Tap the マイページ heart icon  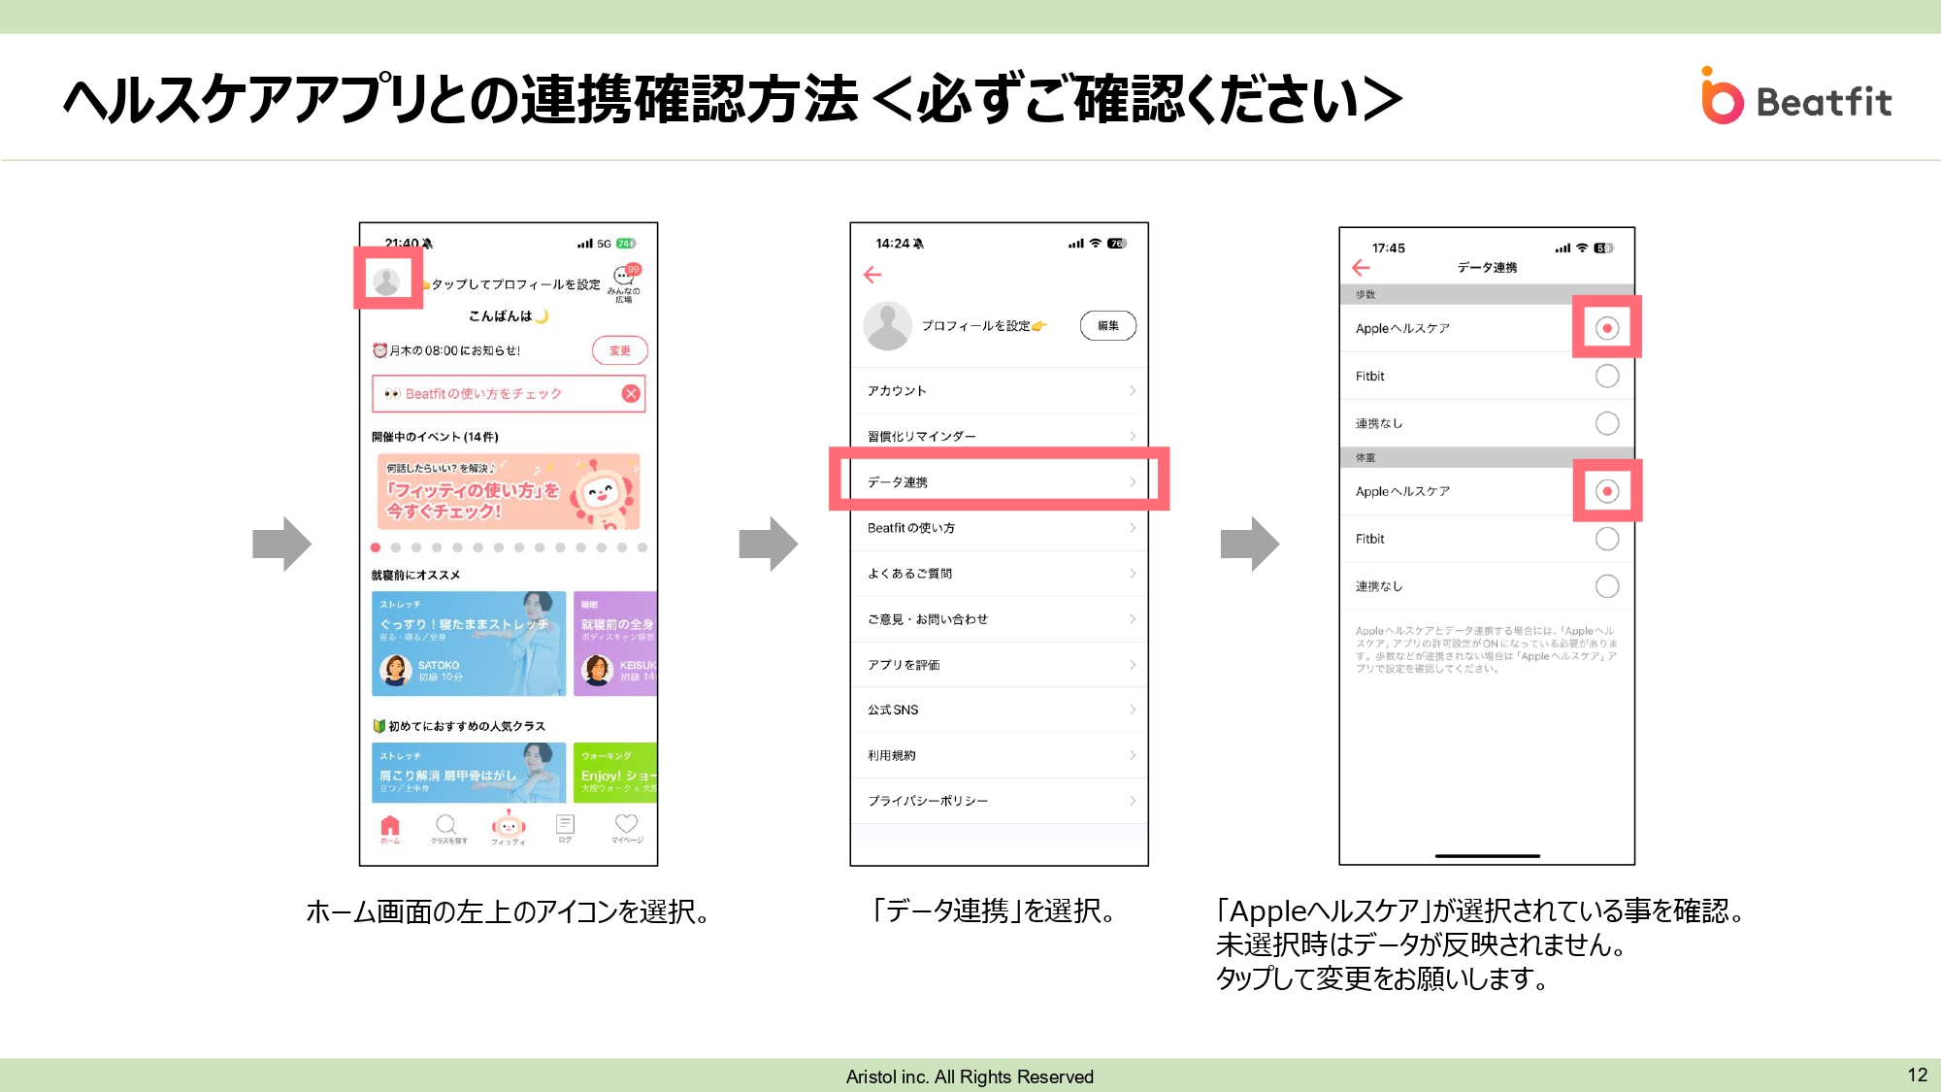pos(626,825)
